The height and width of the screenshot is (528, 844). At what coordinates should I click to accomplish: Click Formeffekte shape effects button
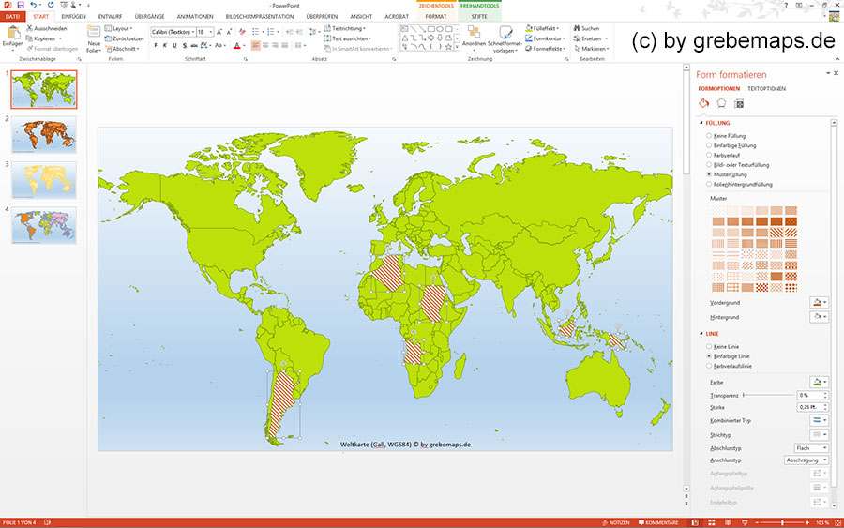point(544,49)
